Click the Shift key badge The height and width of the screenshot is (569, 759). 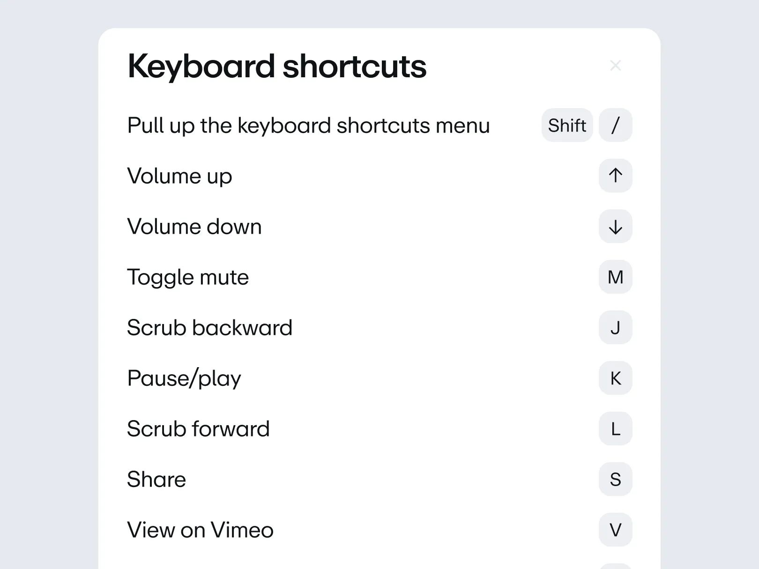[566, 125]
